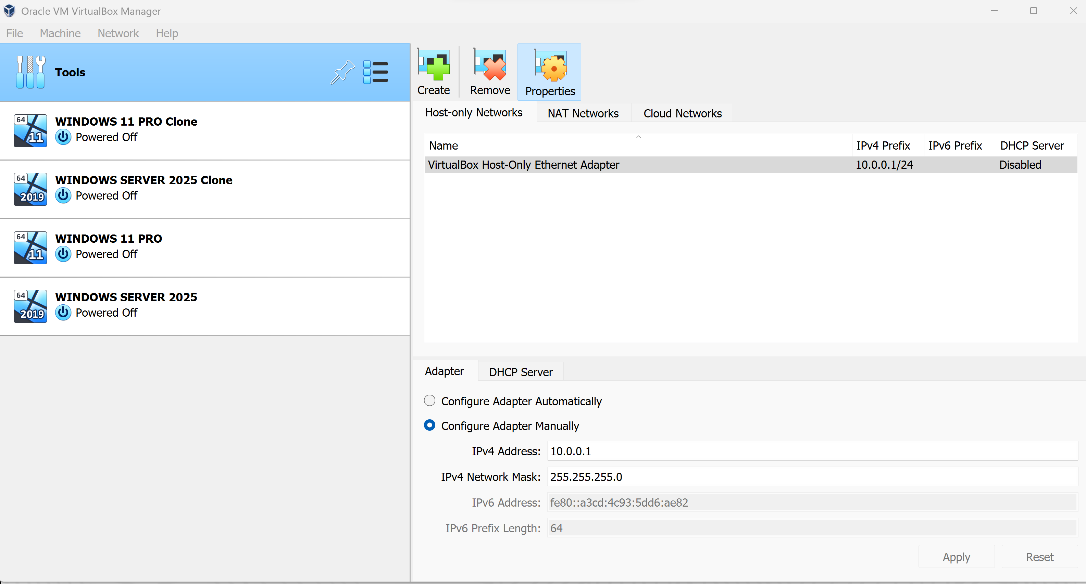Viewport: 1086px width, 584px height.
Task: Sort by DHCP Server column header
Action: coord(1031,145)
